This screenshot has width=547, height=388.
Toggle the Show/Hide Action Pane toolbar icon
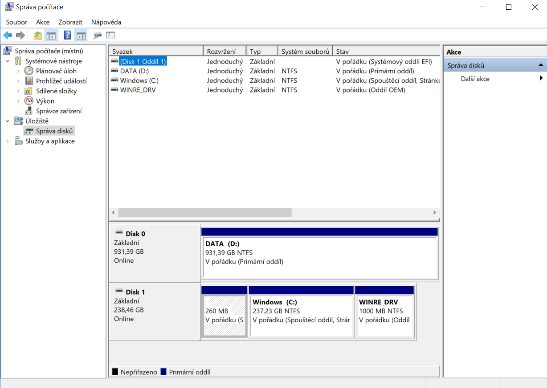tap(81, 35)
